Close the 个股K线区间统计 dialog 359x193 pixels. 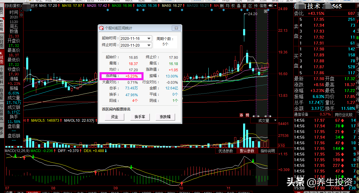pos(177,28)
